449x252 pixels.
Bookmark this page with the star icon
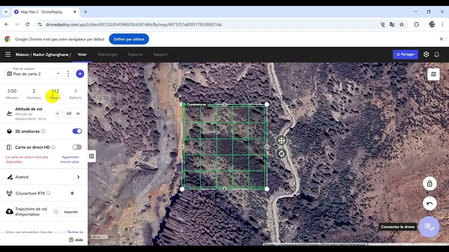click(402, 24)
